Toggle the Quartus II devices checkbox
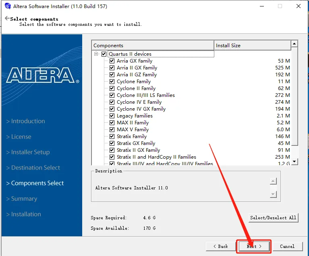Image resolution: width=309 pixels, height=256 pixels. point(104,54)
